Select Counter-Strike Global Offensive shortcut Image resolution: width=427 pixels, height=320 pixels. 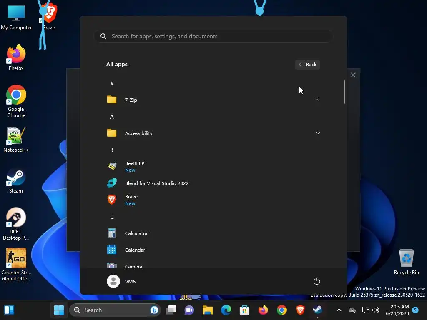[16, 265]
